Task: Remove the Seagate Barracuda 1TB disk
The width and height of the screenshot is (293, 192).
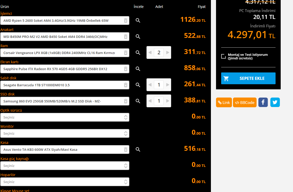Action: 126,85
